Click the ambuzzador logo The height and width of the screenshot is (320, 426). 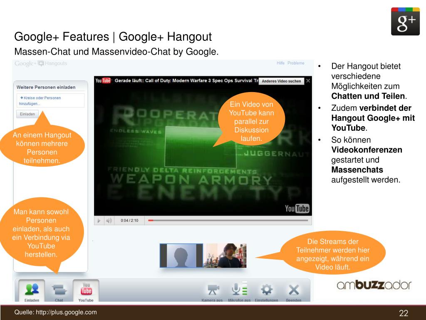(x=374, y=285)
